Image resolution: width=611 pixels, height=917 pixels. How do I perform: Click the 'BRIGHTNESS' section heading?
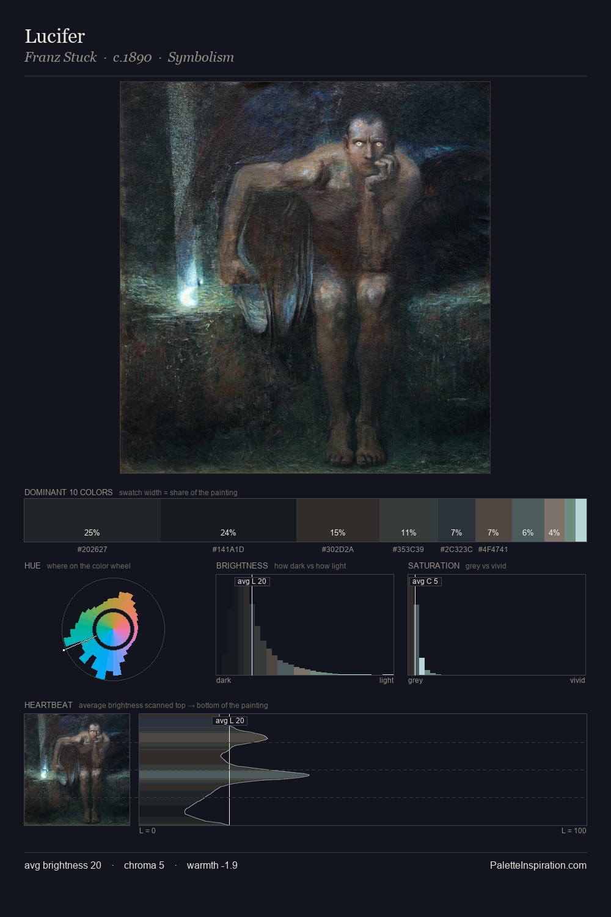tap(242, 565)
